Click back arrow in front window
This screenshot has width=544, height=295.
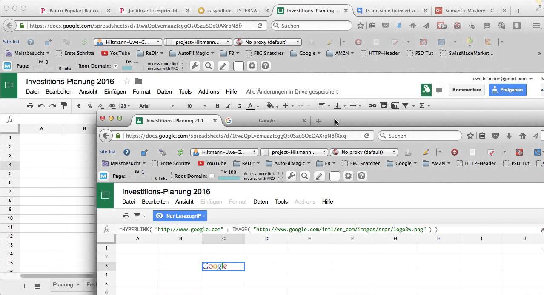(106, 136)
